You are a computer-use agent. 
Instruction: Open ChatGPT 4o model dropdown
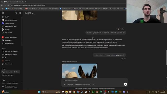[x=30, y=13]
